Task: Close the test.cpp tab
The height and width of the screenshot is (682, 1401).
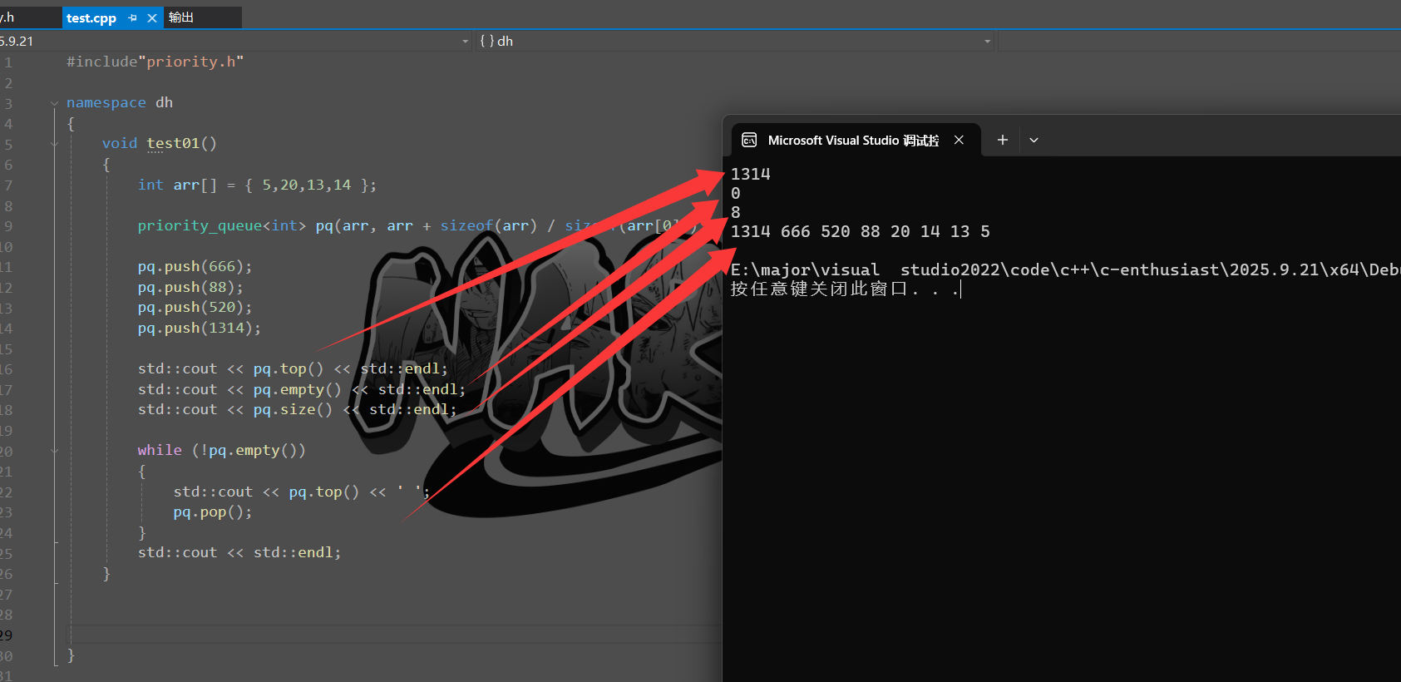Action: (152, 17)
